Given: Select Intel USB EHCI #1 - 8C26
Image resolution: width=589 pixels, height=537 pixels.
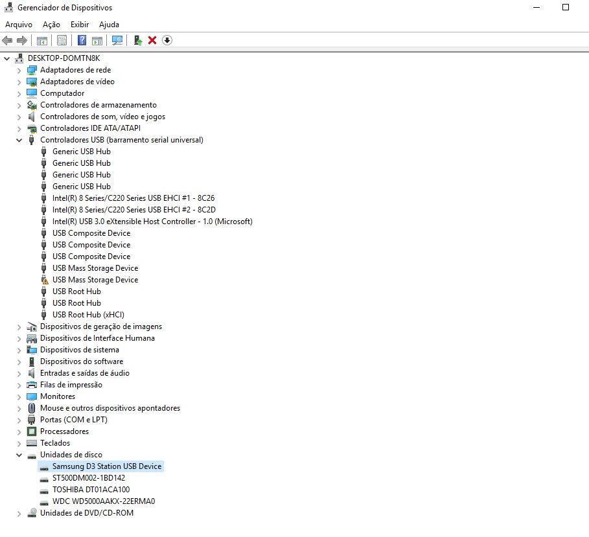Looking at the screenshot, I should 133,198.
